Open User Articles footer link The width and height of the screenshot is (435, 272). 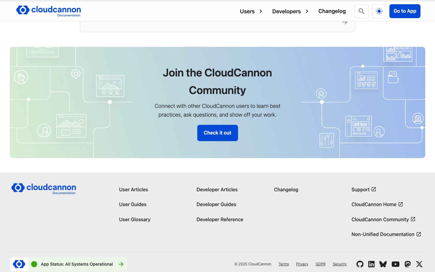tap(134, 189)
